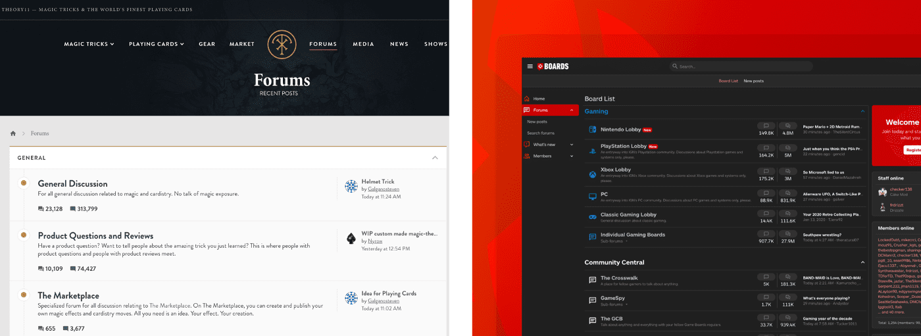Click the messages count icon for Xbox Lobby
This screenshot has height=336, width=921.
pos(787,170)
